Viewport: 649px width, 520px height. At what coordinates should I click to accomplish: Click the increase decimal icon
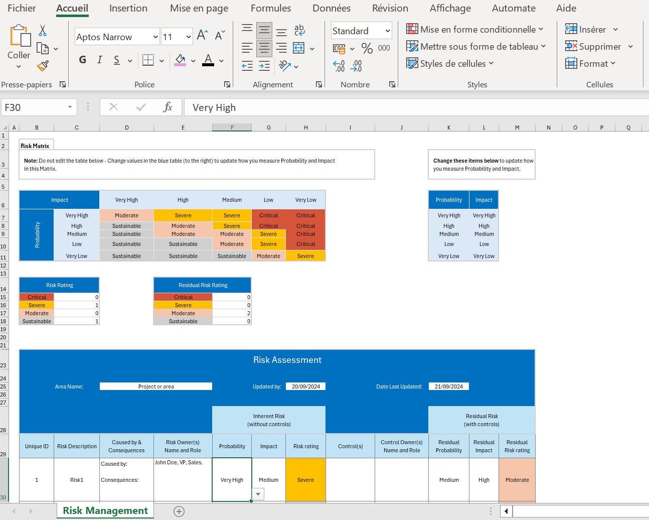[339, 65]
